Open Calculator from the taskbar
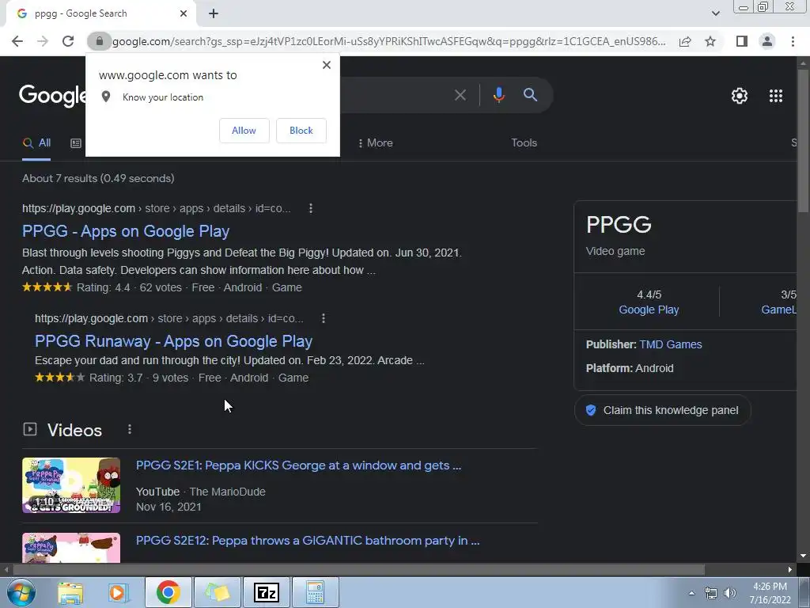Viewport: 810px width, 608px height. click(315, 592)
